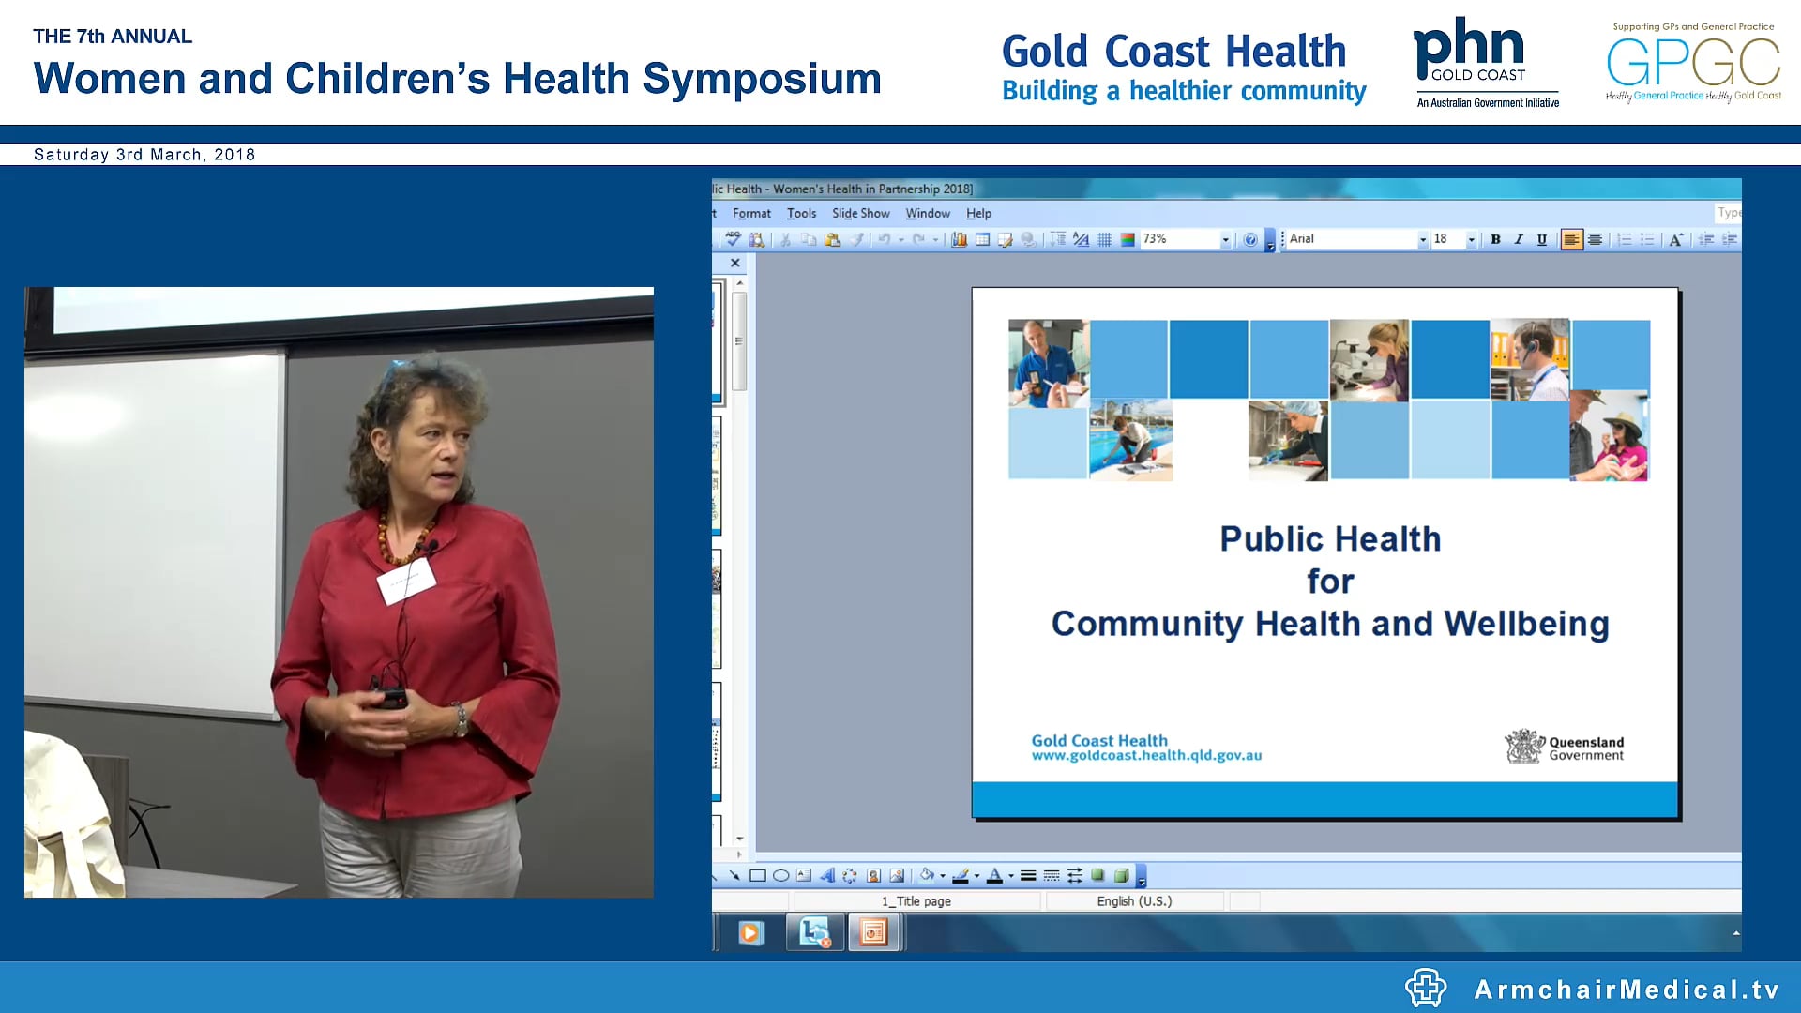Run the spelling checker

point(732,240)
